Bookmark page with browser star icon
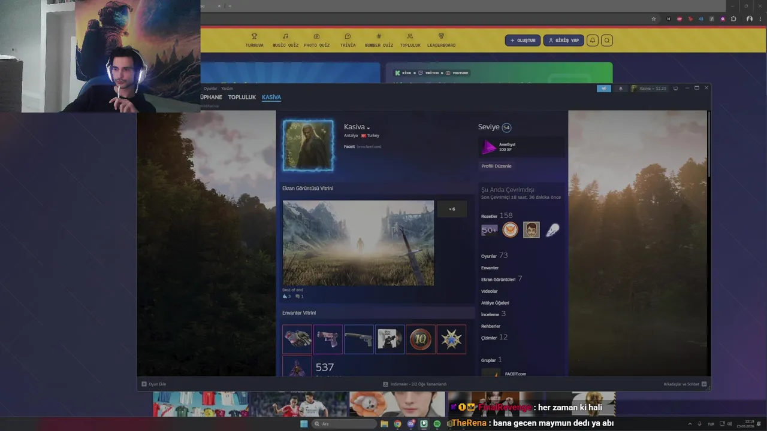 [x=654, y=19]
